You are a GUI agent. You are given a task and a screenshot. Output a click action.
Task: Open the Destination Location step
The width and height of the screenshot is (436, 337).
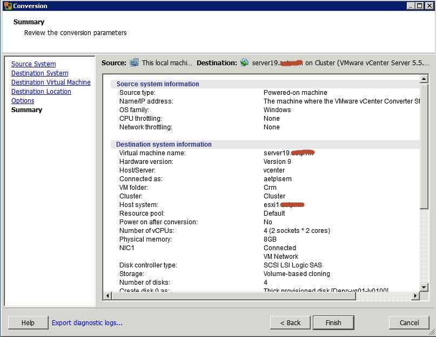[41, 92]
